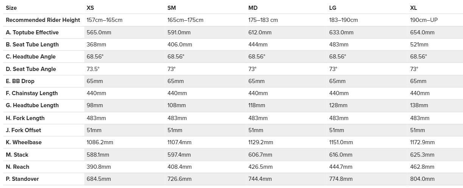This screenshot has height=188, width=463.
Task: Click the Recommended Rider Height row label
Action: click(43, 20)
